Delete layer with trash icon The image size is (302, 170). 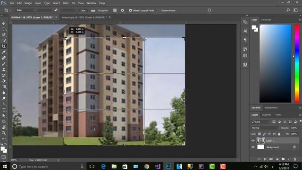[295, 159]
